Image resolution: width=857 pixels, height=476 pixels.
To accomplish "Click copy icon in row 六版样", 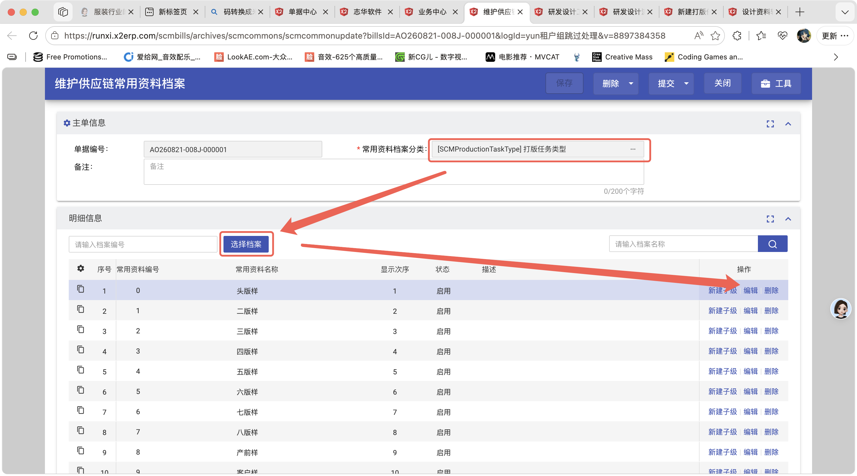I will tap(81, 390).
